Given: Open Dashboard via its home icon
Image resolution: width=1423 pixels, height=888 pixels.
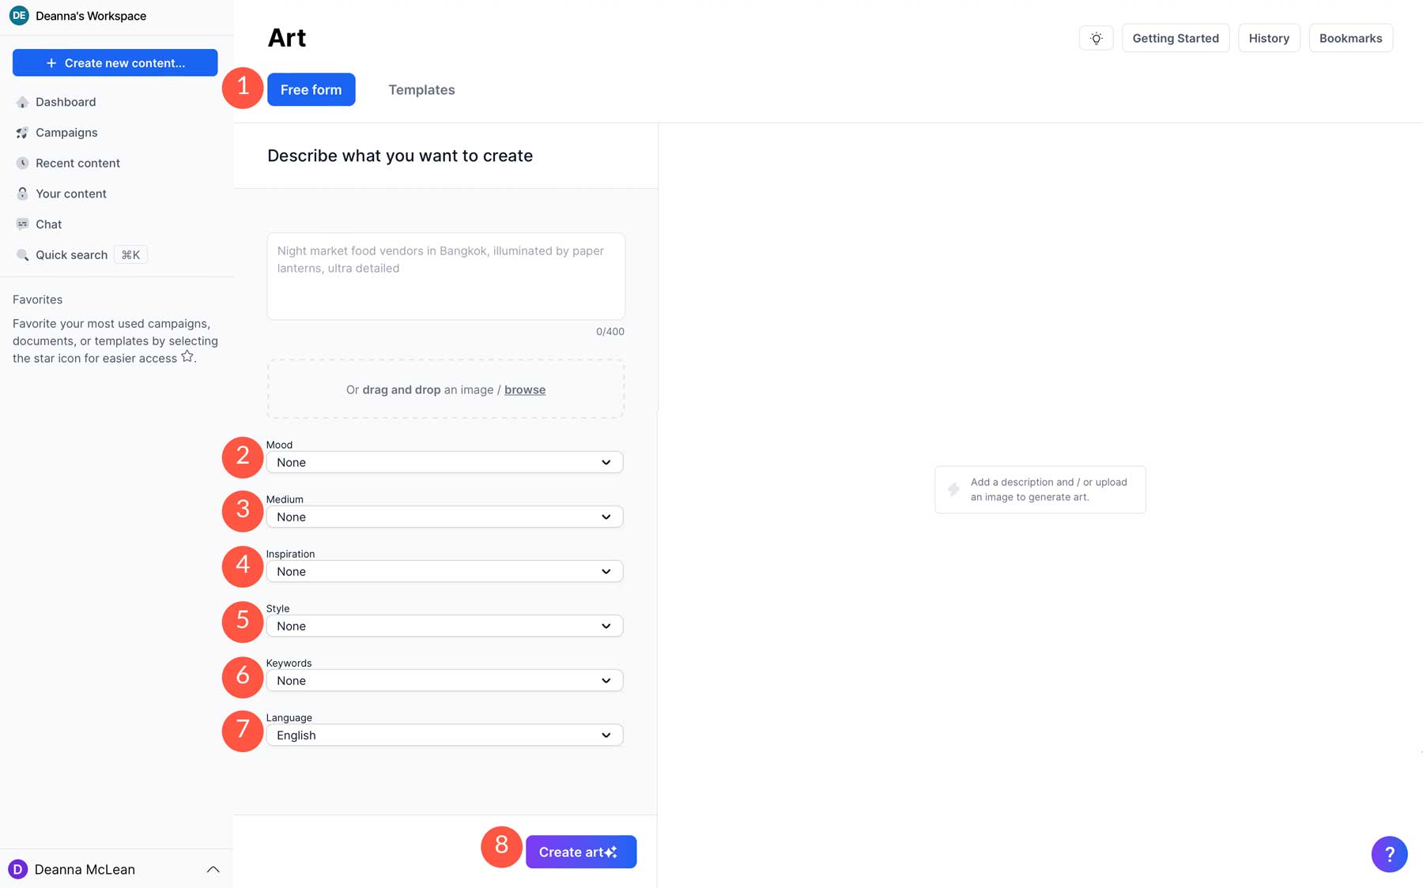Looking at the screenshot, I should [x=22, y=102].
